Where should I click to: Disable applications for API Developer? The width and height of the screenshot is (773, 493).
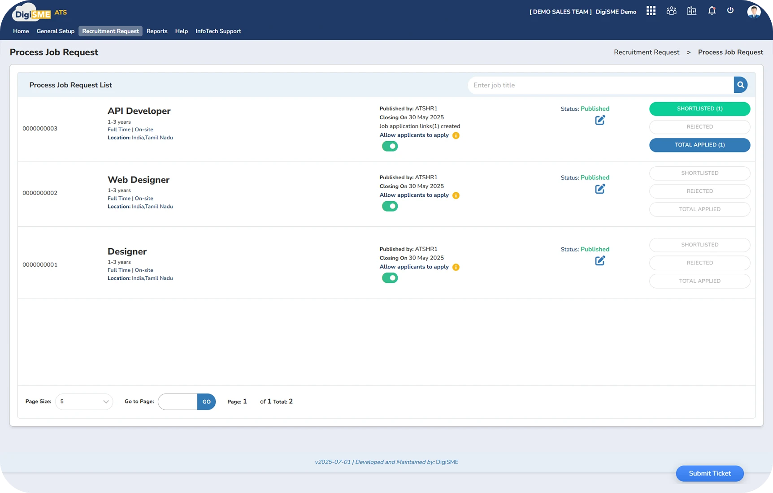click(x=390, y=146)
